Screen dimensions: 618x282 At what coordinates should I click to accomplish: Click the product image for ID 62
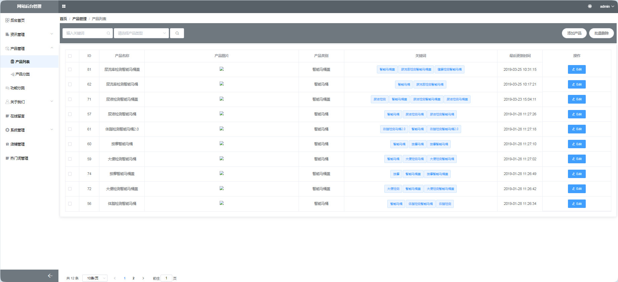(222, 84)
